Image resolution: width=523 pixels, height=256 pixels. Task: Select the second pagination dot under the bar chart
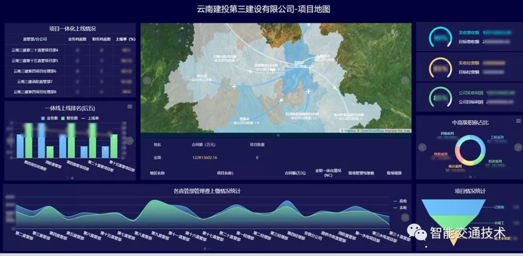coord(72,178)
